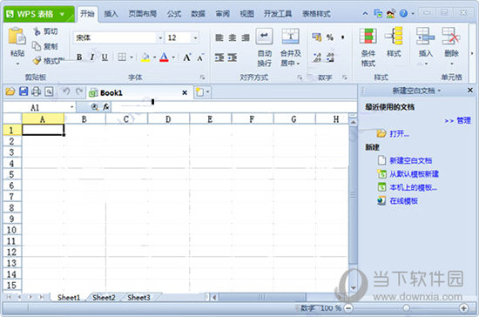Switch to the 数据 tab
The image size is (479, 317).
(199, 14)
